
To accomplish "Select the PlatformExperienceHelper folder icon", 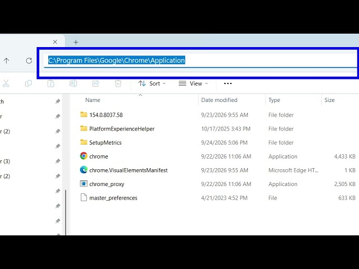I will tap(84, 128).
